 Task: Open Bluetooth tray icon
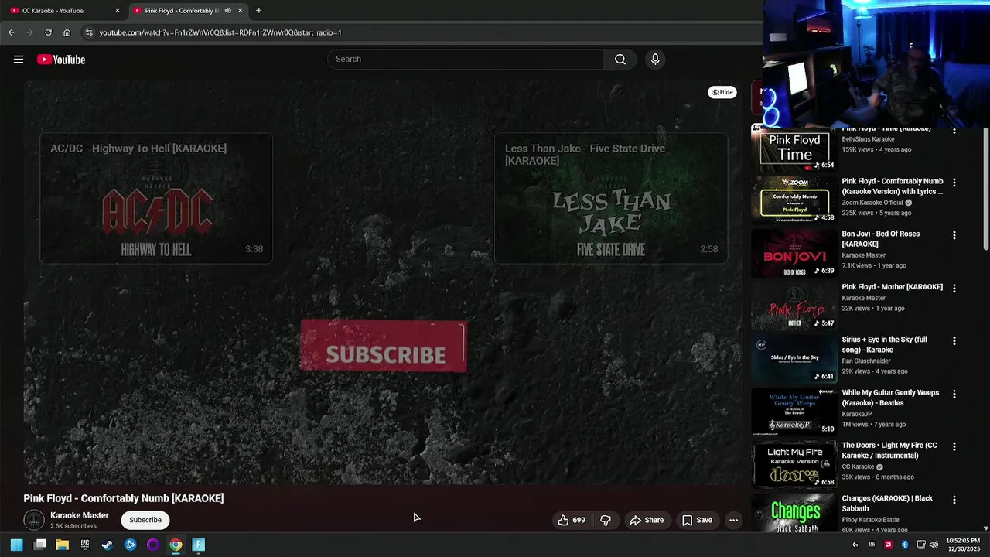tap(905, 545)
